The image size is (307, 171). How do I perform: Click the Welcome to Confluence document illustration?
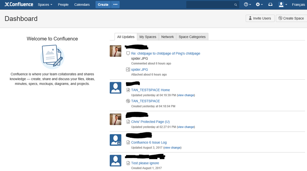point(52,57)
